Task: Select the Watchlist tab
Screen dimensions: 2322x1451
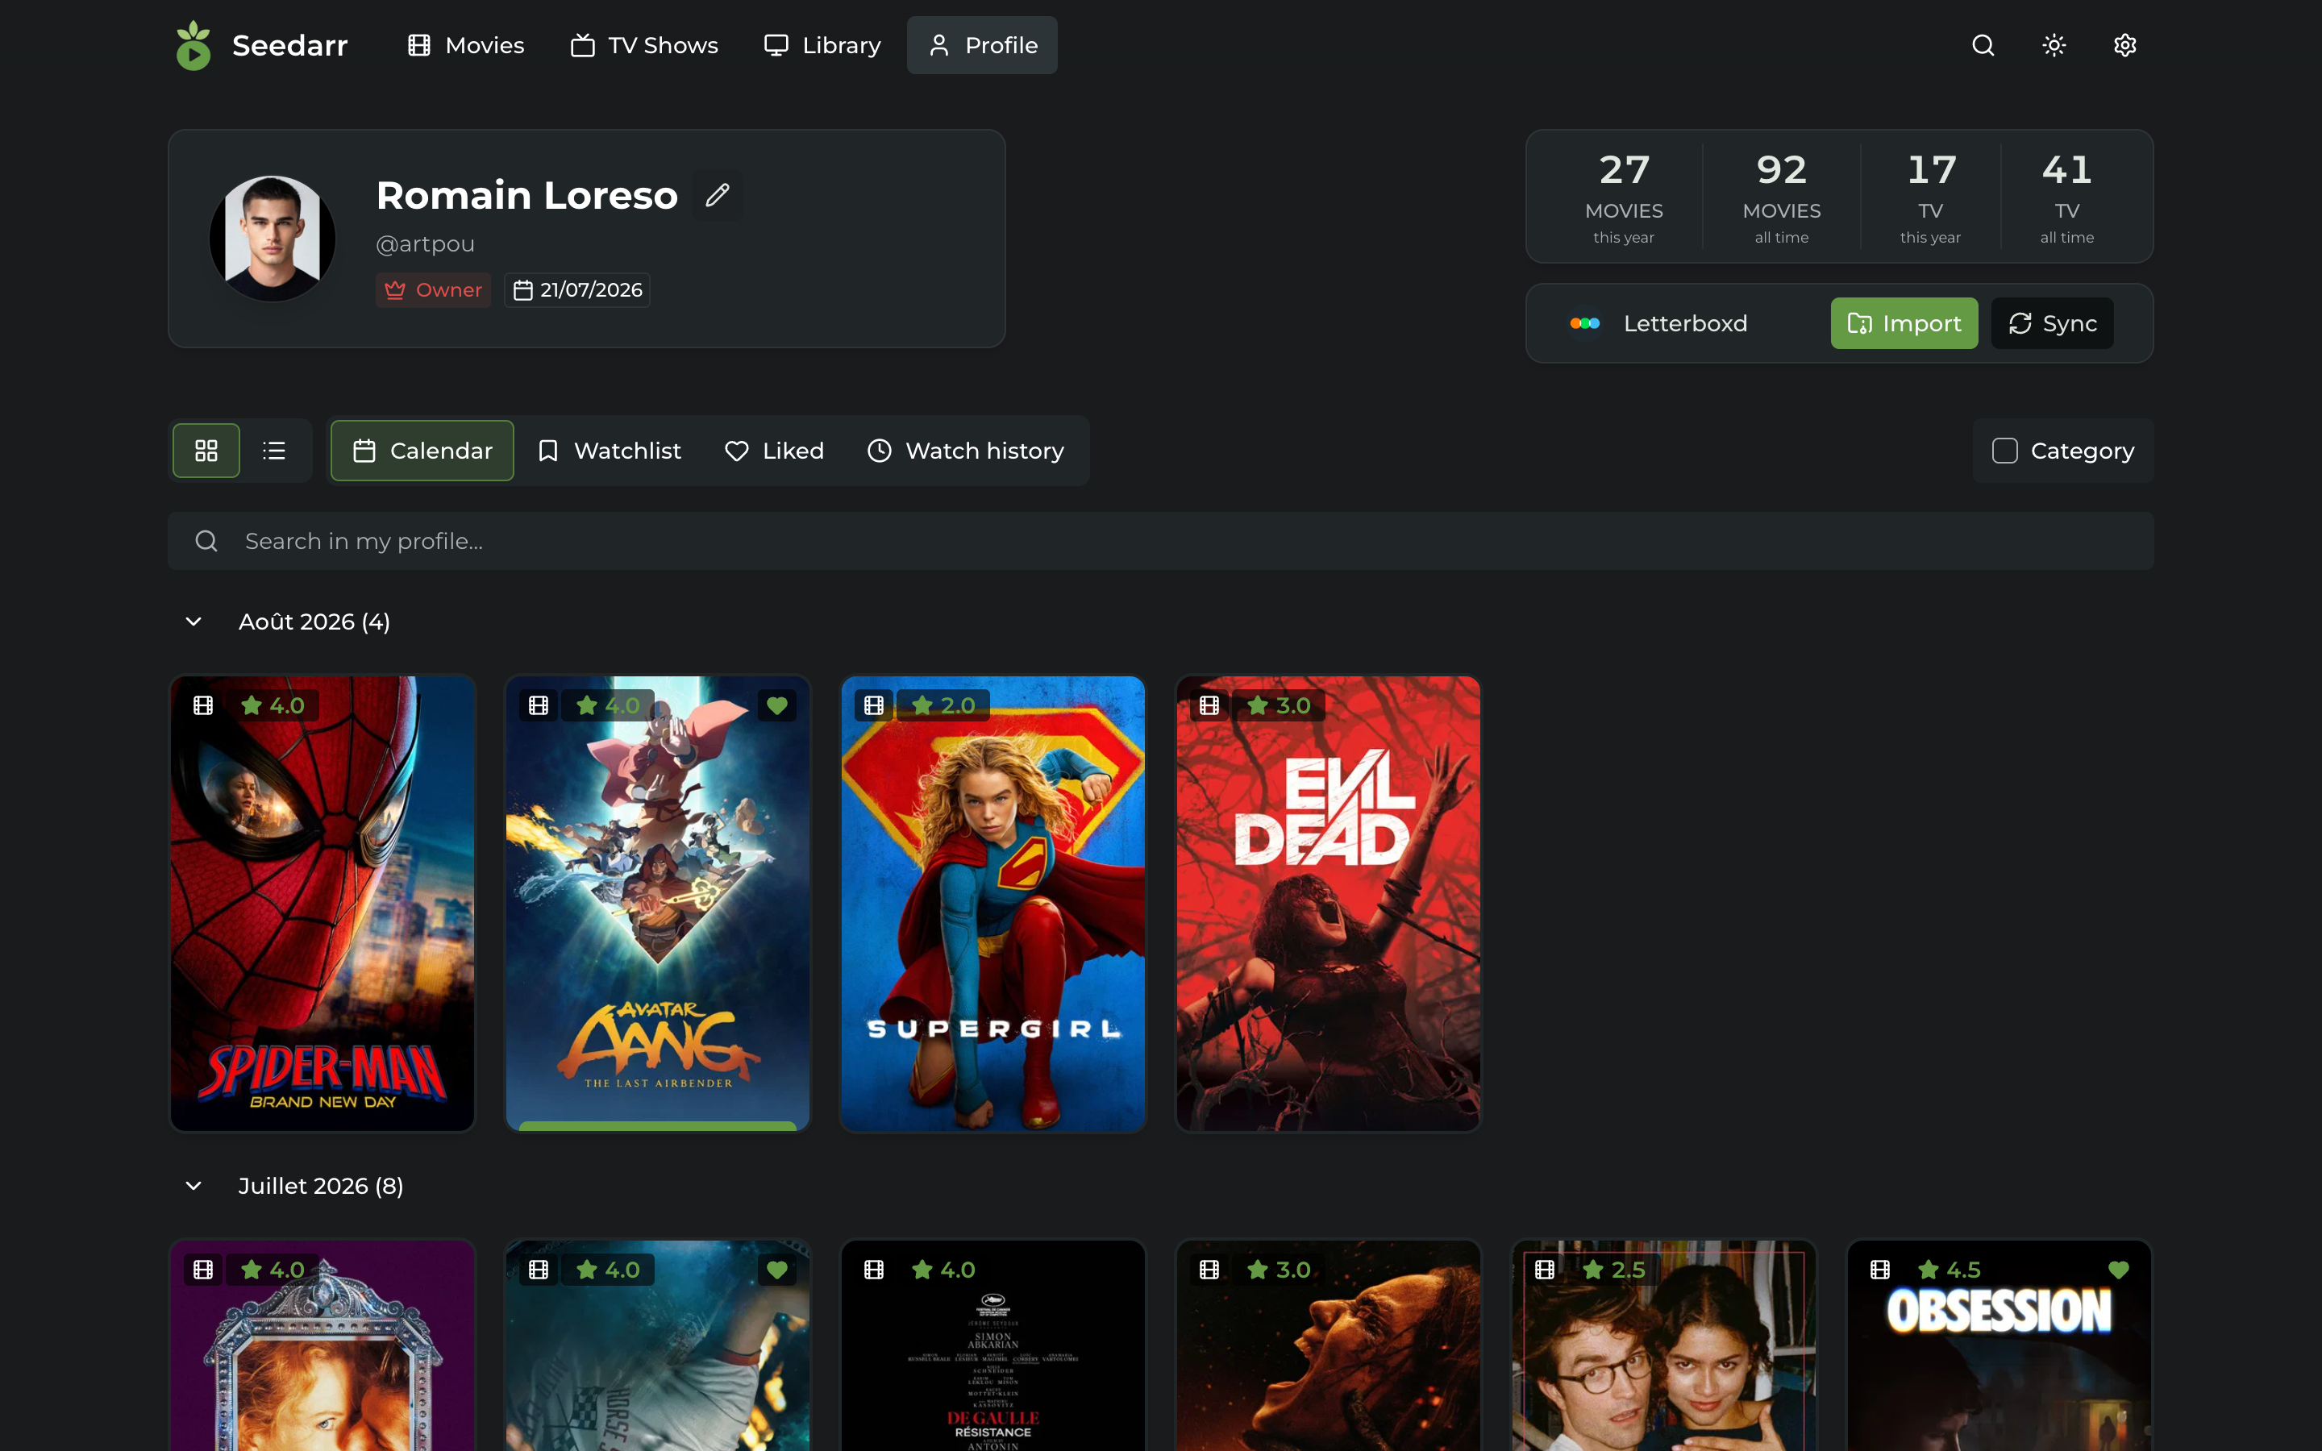Action: point(609,450)
